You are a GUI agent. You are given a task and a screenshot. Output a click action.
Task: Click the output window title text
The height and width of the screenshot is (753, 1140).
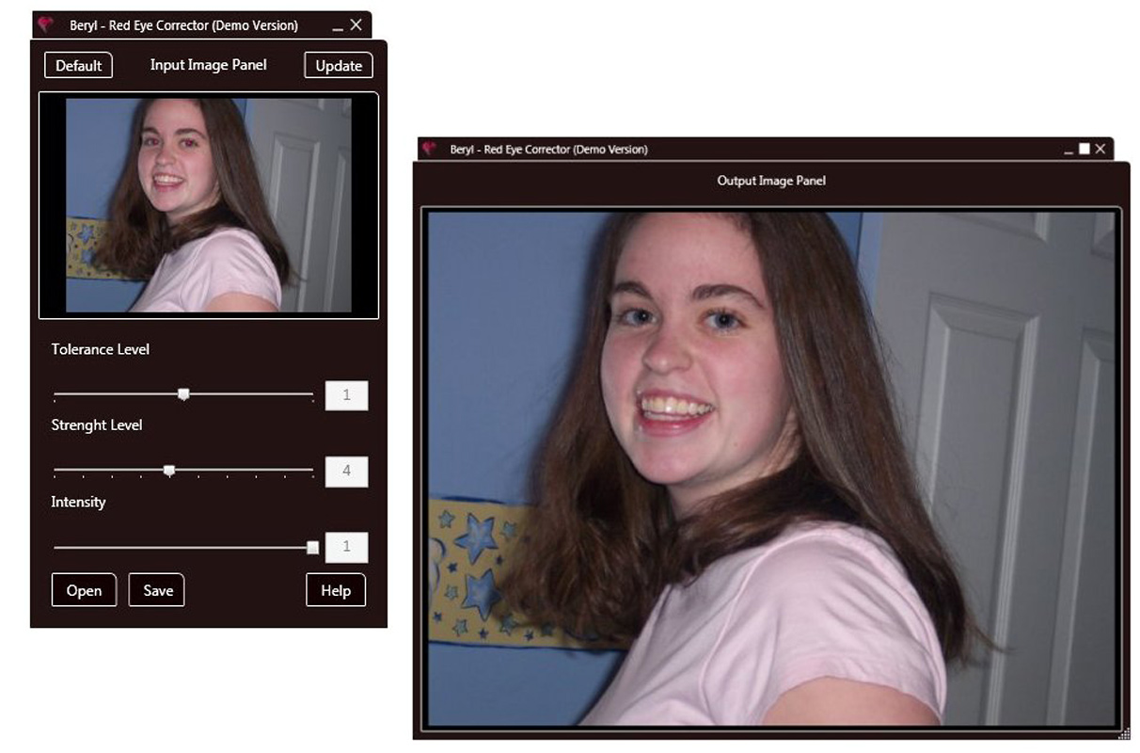pos(549,150)
